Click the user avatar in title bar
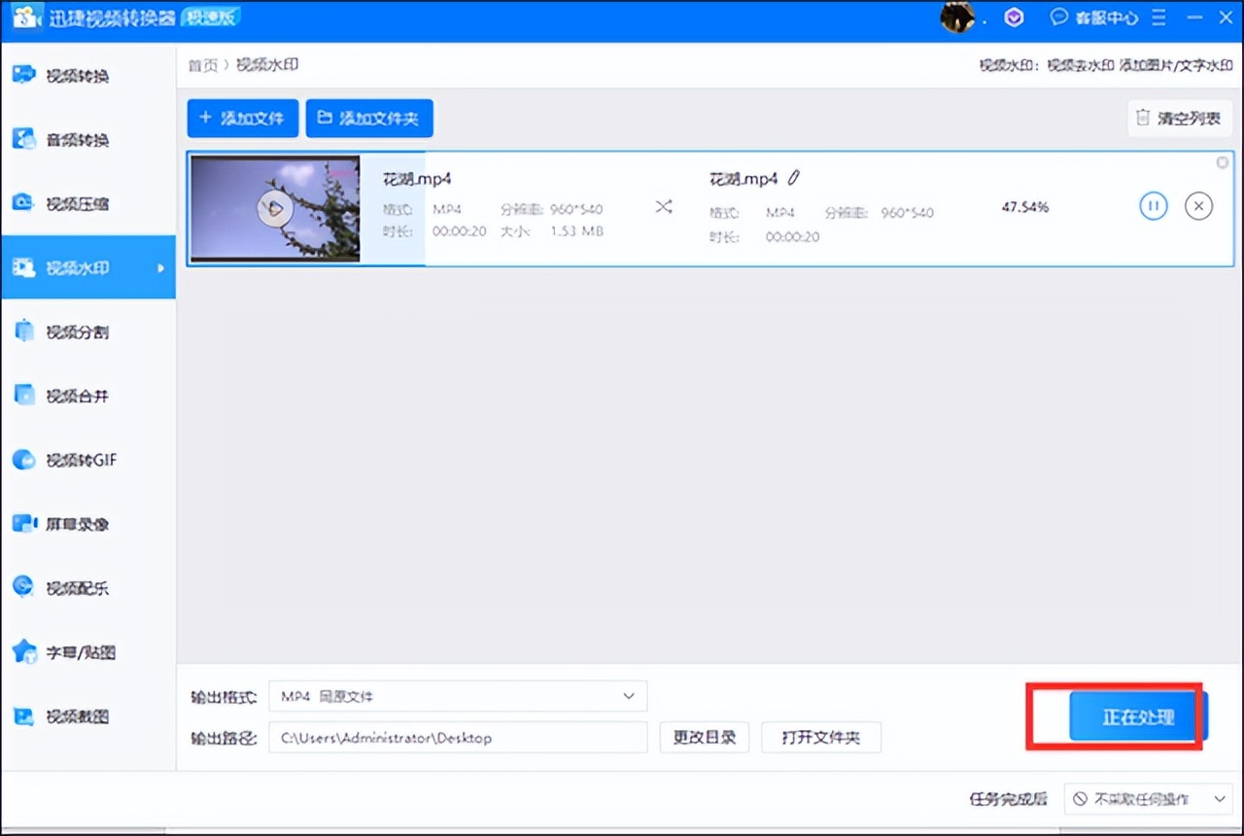1244x836 pixels. tap(956, 17)
